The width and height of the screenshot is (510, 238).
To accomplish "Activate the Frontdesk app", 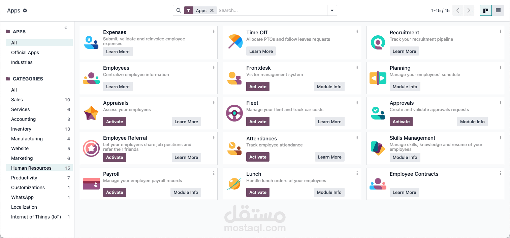I will click(x=258, y=87).
